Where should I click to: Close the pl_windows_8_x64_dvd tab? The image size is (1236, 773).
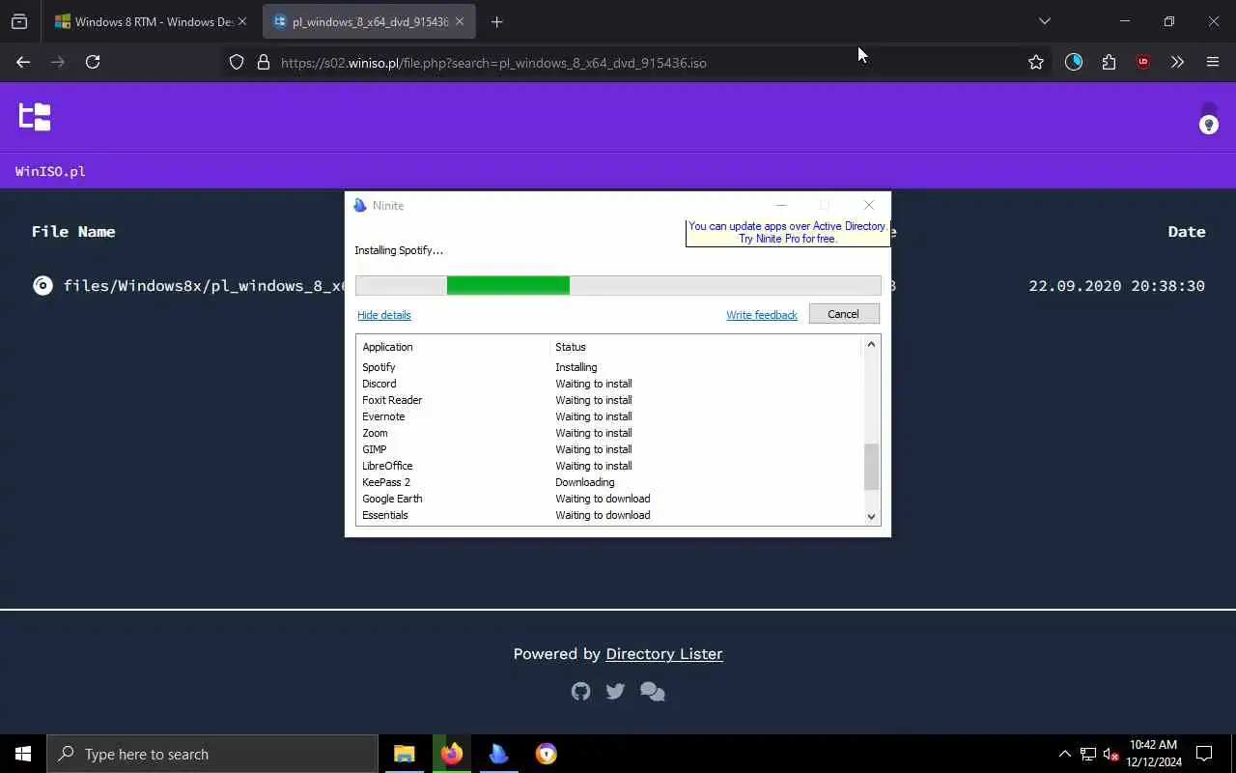460,21
